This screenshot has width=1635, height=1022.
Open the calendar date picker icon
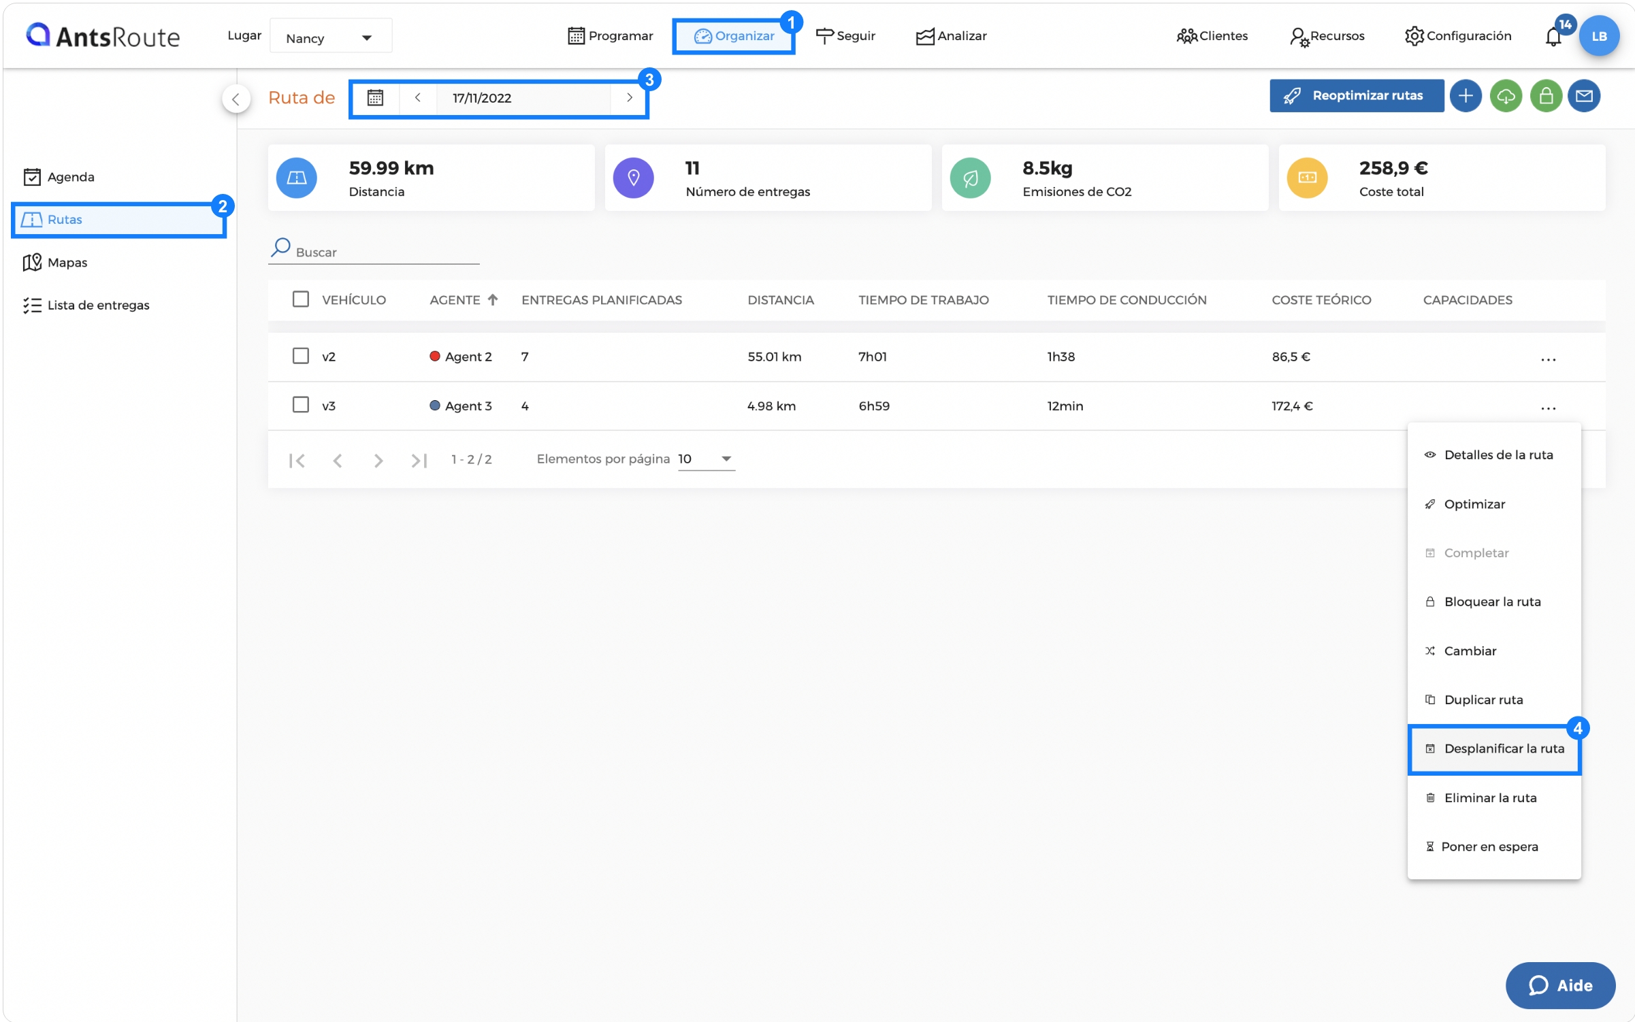375,98
